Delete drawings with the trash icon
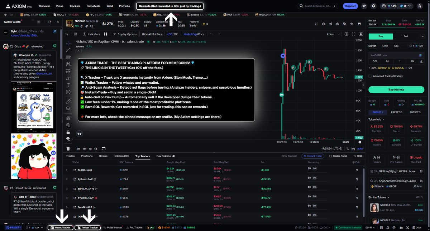Viewport: 430px width, 231px height. [68, 148]
